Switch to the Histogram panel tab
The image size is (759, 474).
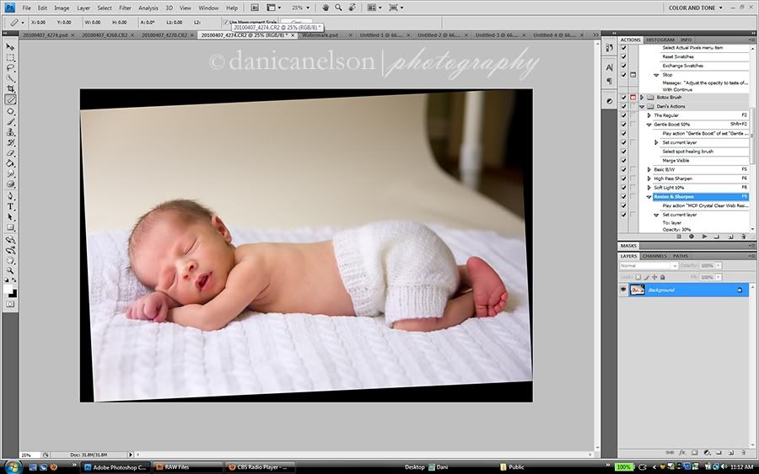pos(660,40)
